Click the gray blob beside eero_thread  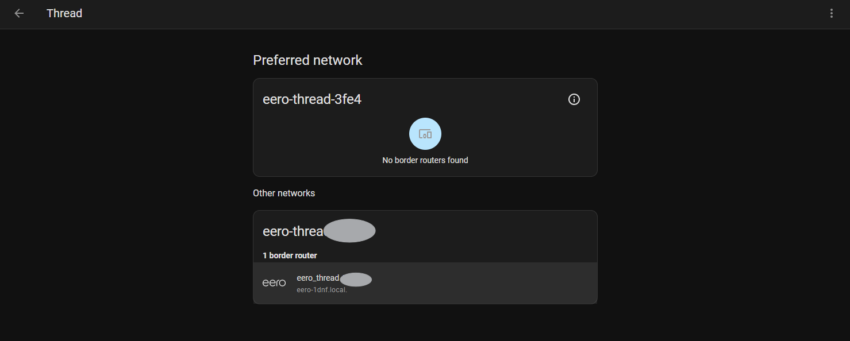356,280
